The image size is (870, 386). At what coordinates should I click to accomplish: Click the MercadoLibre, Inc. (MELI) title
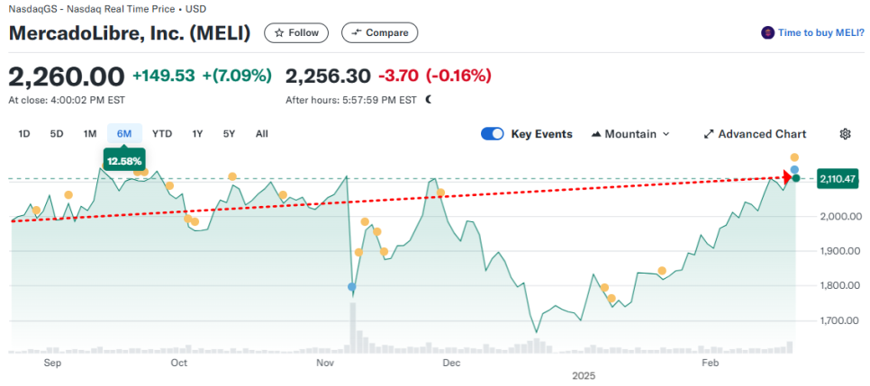pyautogui.click(x=130, y=33)
